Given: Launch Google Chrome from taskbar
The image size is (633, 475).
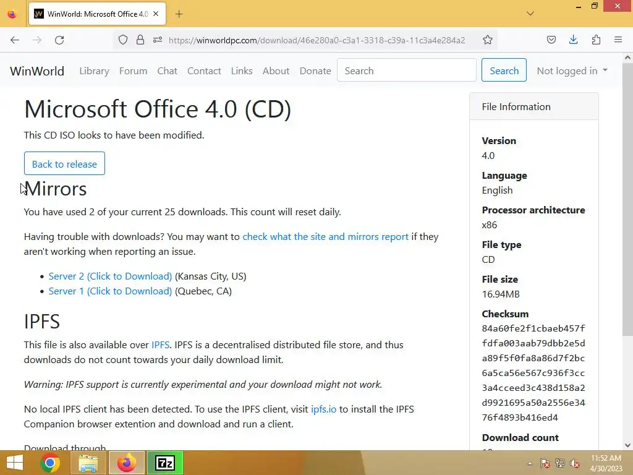Looking at the screenshot, I should tap(50, 463).
